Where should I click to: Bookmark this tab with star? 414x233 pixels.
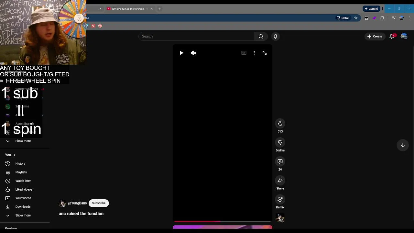click(356, 18)
